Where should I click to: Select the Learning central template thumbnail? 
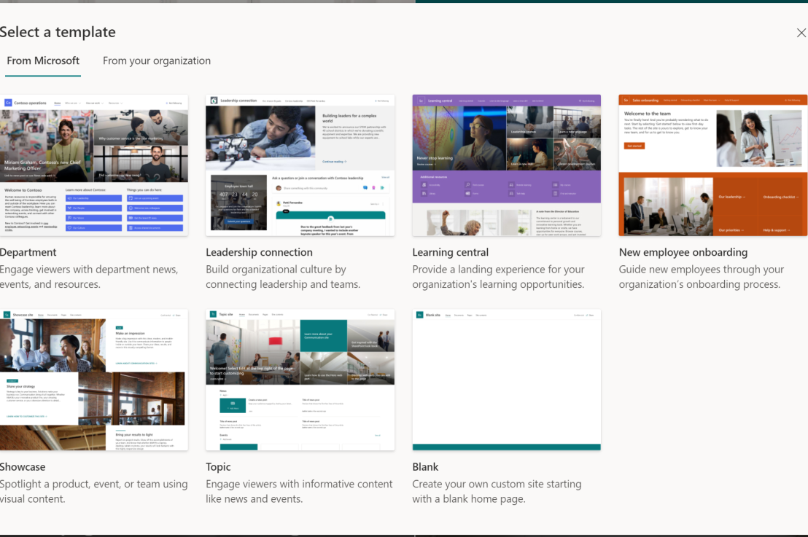pos(507,165)
